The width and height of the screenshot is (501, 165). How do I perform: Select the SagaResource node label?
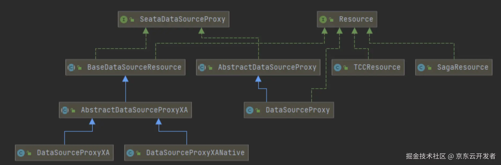click(463, 67)
